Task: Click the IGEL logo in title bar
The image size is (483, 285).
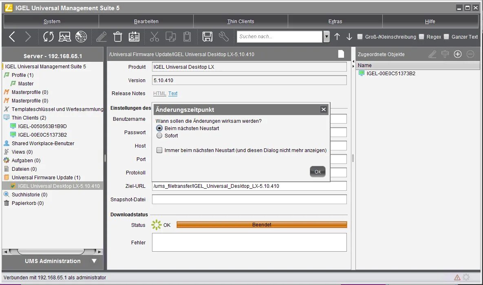Action: [9, 8]
